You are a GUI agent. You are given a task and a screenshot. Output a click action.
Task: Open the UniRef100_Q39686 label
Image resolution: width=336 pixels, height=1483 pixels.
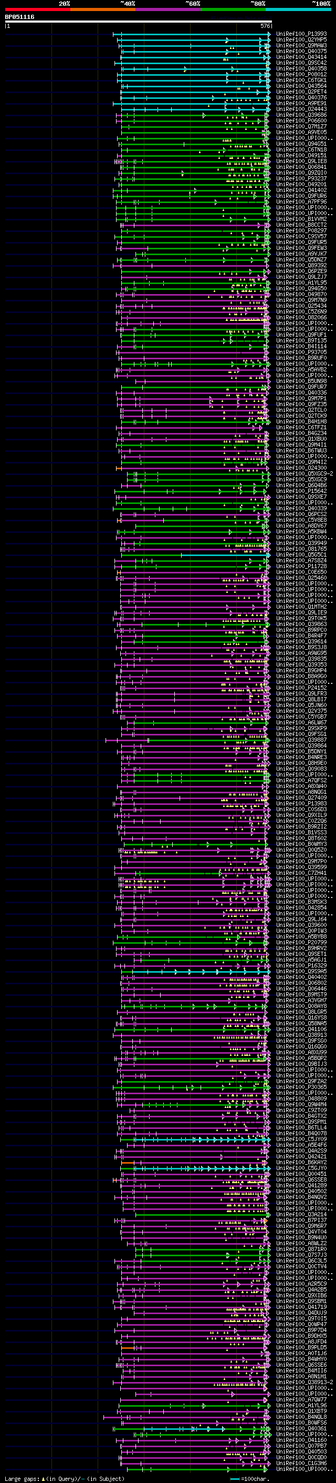[x=301, y=115]
